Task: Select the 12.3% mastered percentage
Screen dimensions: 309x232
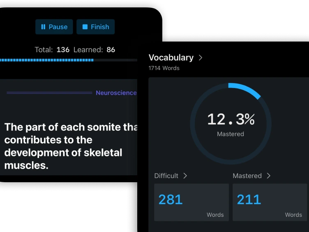Action: pos(231,120)
